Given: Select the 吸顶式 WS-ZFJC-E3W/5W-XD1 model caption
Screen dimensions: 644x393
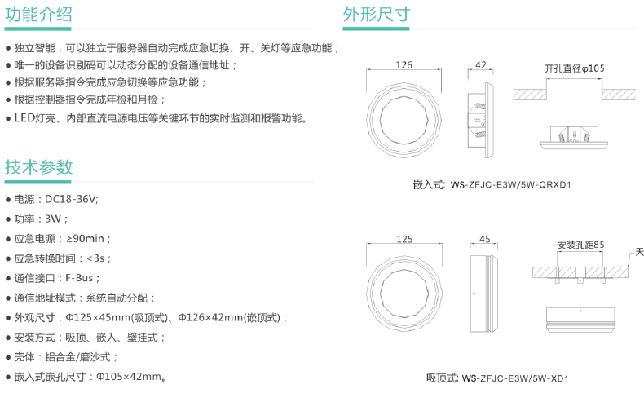Looking at the screenshot, I should (x=496, y=378).
